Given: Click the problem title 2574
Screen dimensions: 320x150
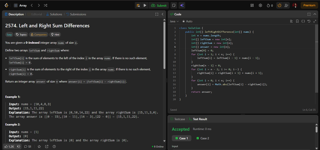Looking at the screenshot, I should point(47,26).
